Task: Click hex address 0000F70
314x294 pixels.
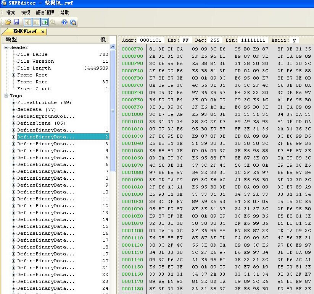Action: (132, 49)
